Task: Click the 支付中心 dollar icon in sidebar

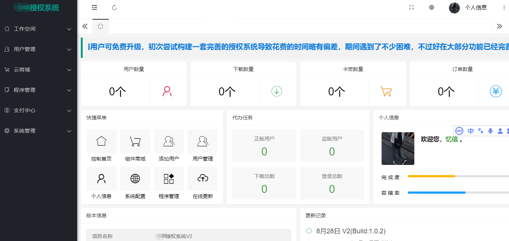Action: click(7, 110)
